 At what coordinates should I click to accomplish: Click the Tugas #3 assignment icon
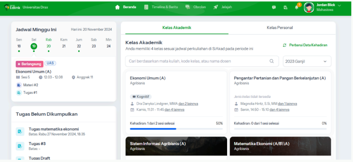coord(20,146)
